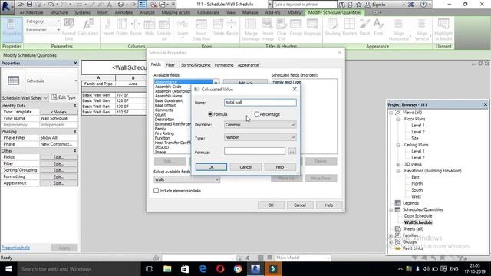Switch to the Filter tab

coord(170,65)
